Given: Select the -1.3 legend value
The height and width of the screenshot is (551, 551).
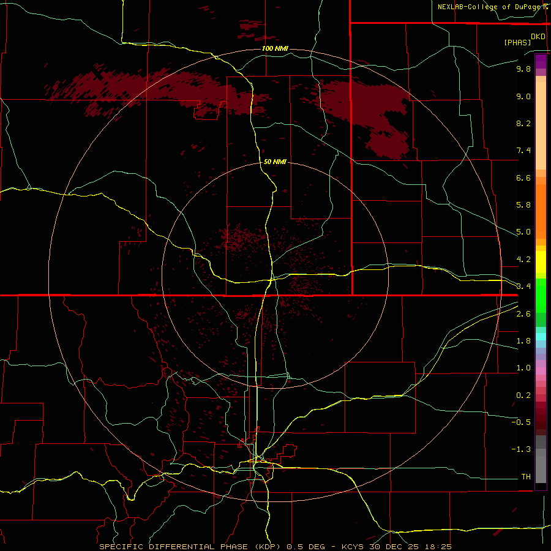Looking at the screenshot, I should coord(521,449).
